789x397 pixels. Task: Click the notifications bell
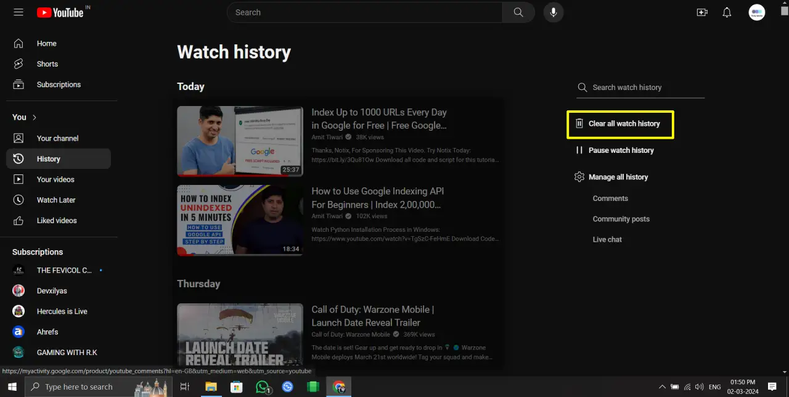(727, 12)
